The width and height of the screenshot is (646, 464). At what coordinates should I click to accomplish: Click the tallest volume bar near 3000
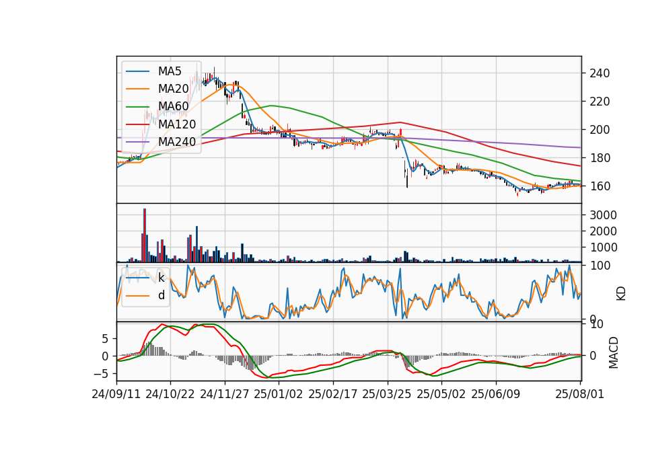click(x=145, y=235)
